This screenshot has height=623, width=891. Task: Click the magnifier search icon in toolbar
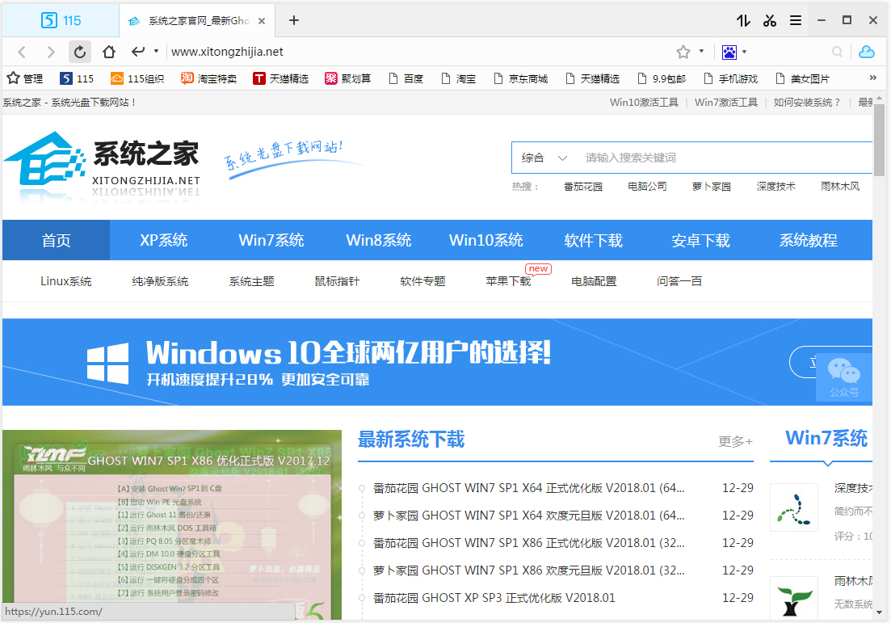837,52
